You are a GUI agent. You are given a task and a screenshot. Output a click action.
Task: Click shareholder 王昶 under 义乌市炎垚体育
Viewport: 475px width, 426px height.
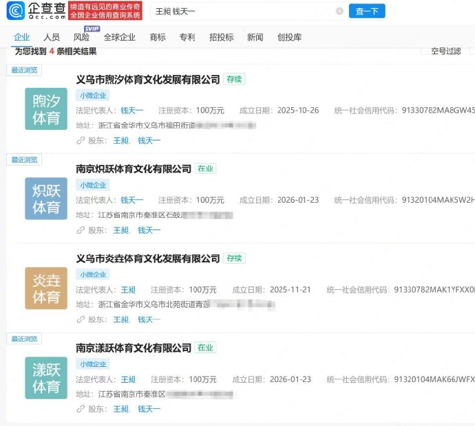click(121, 319)
